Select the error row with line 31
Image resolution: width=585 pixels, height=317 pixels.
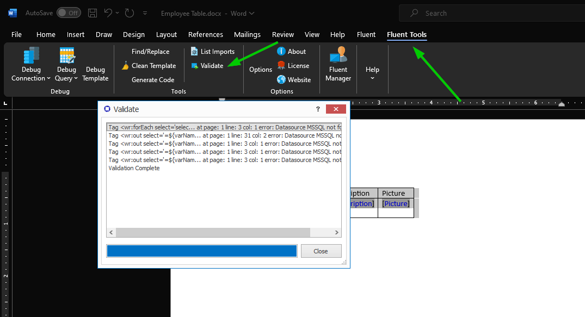(x=224, y=135)
